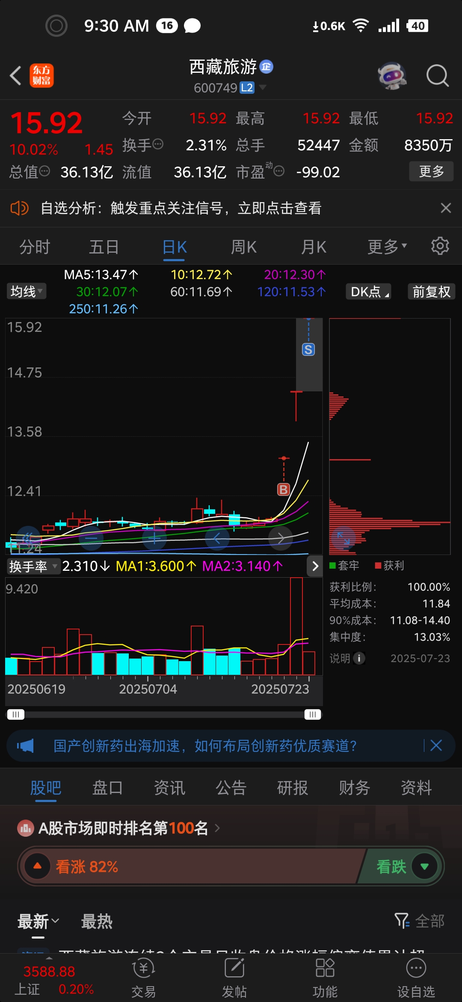
Task: Switch to 五日 chart tab
Action: point(104,247)
